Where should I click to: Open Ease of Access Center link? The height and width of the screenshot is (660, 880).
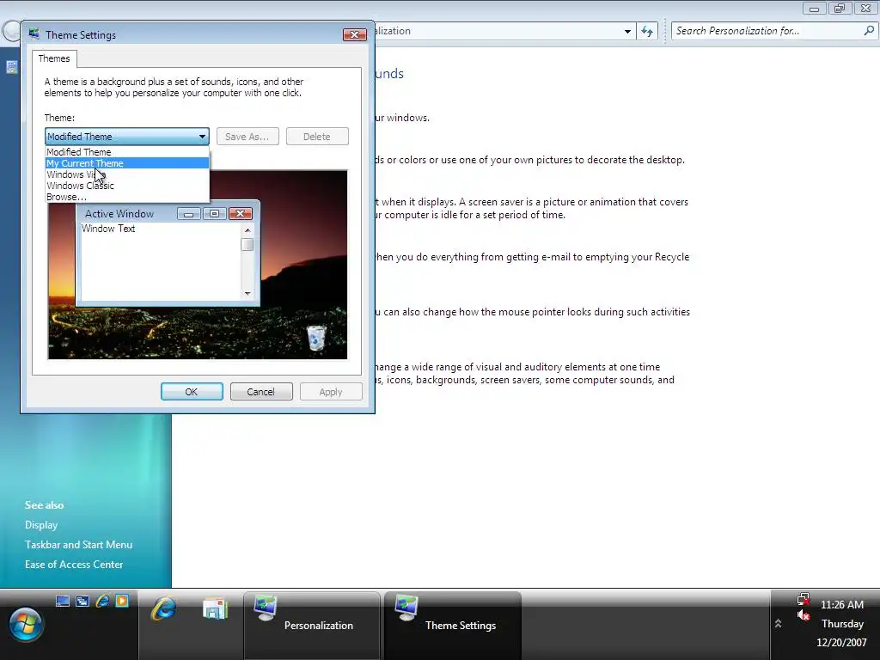point(74,565)
